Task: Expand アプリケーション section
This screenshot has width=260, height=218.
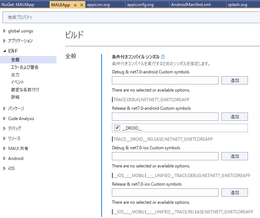Action: click(x=4, y=41)
